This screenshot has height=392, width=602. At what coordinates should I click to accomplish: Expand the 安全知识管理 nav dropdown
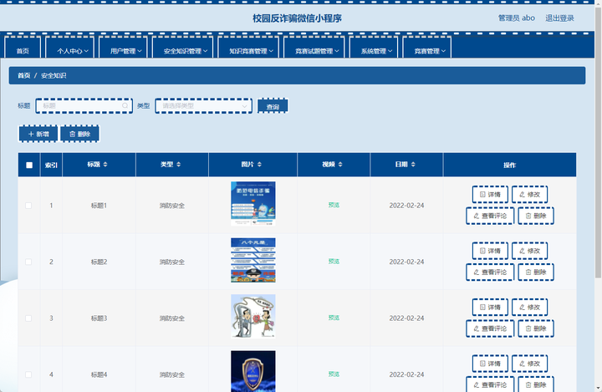183,48
